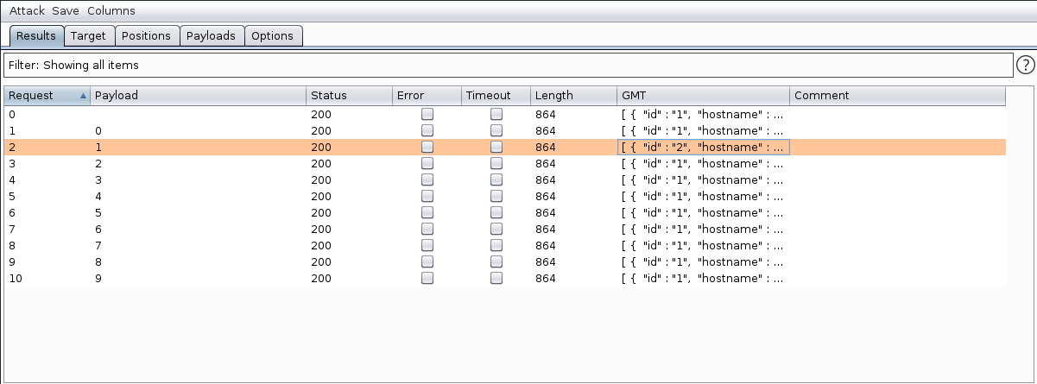Viewport: 1037px width, 384px height.
Task: Select the highlighted request 2 row
Action: click(x=199, y=147)
